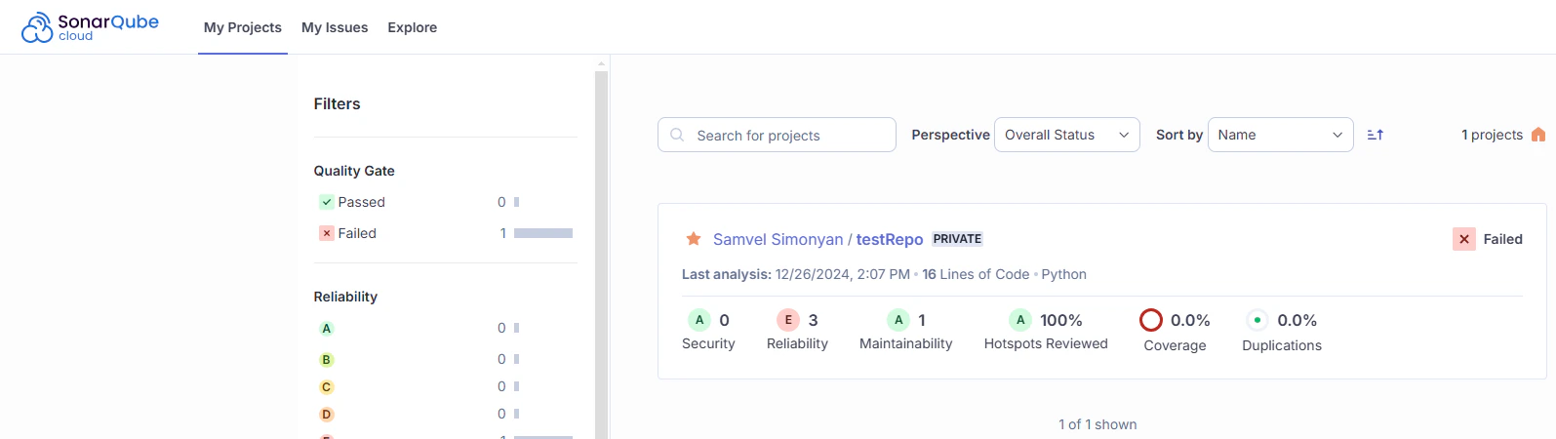Click the scroll-up arrow of filters scrollbar

(x=601, y=63)
